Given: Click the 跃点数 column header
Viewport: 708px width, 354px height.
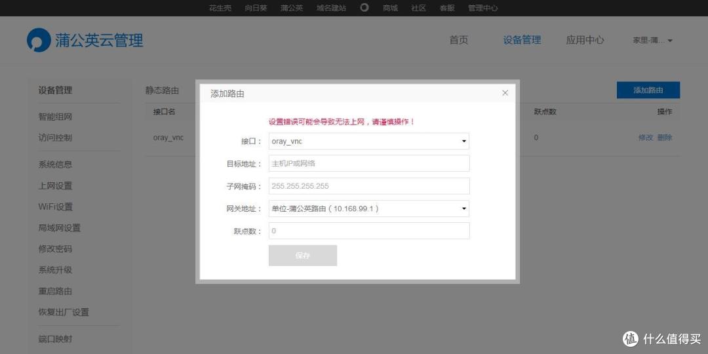Looking at the screenshot, I should (x=545, y=111).
